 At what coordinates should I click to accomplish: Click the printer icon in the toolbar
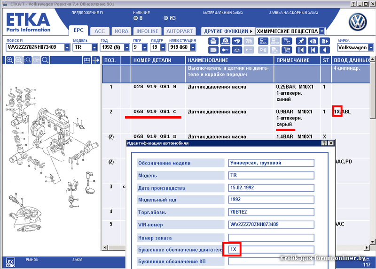pos(213,41)
